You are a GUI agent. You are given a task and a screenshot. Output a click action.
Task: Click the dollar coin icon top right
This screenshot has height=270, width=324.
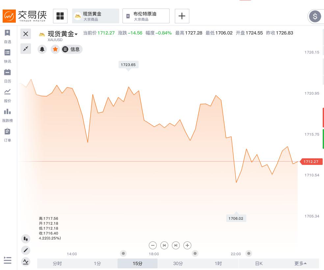pyautogui.click(x=315, y=16)
